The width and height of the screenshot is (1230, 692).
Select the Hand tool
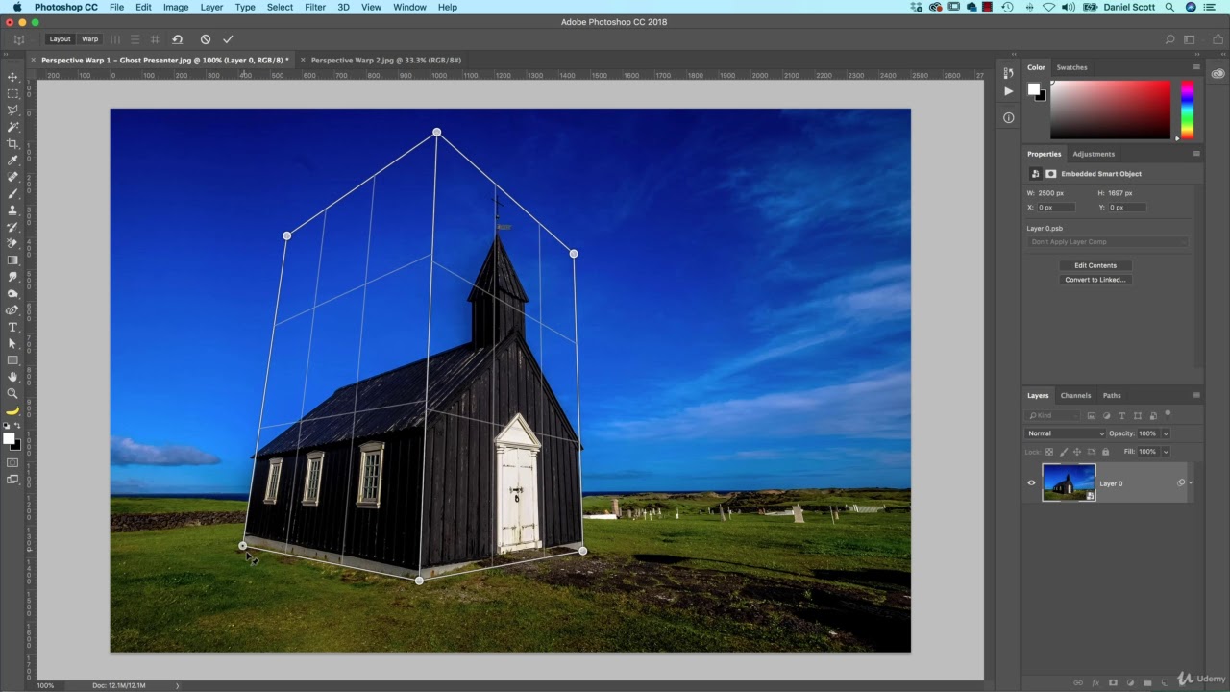point(12,377)
